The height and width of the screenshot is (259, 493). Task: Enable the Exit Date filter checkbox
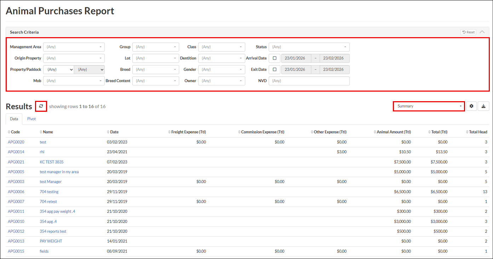275,69
